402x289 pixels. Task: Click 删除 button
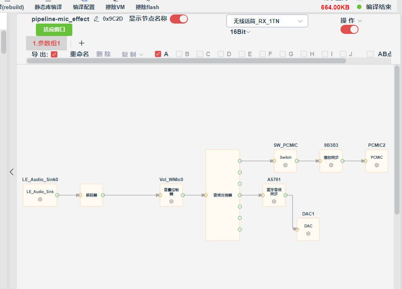point(104,54)
